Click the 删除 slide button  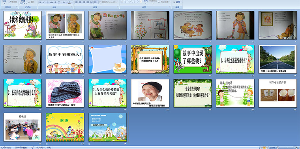(x=31, y=2)
